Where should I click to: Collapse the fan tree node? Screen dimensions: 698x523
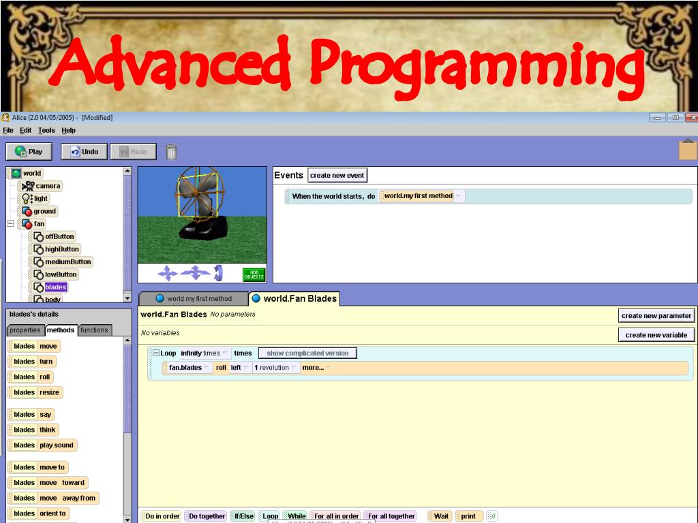[x=10, y=223]
